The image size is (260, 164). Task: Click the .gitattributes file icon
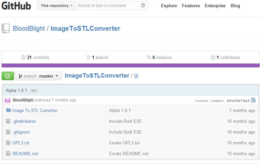tap(8, 121)
